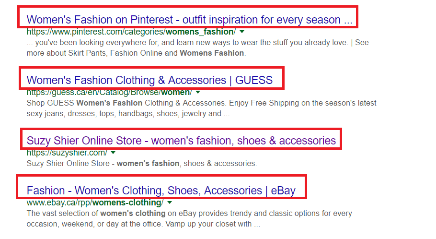Expand the arrow beside the Pinterest URL

[242, 32]
